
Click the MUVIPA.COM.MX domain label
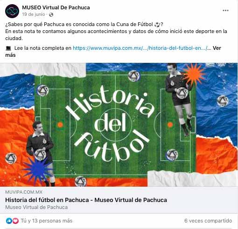coord(24,192)
